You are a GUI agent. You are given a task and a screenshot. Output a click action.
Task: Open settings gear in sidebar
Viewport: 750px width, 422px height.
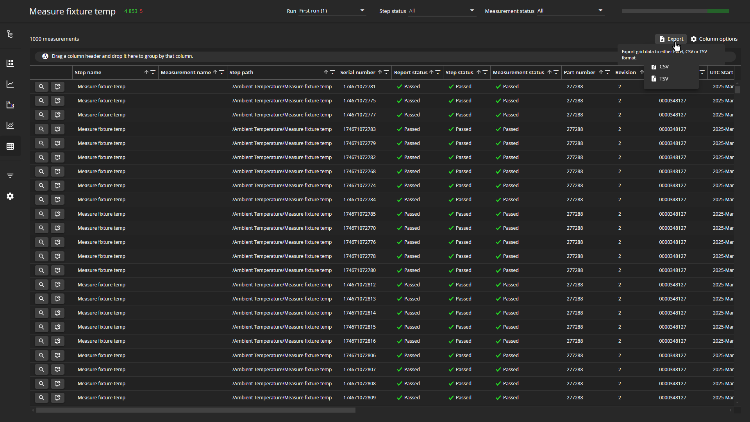10,196
